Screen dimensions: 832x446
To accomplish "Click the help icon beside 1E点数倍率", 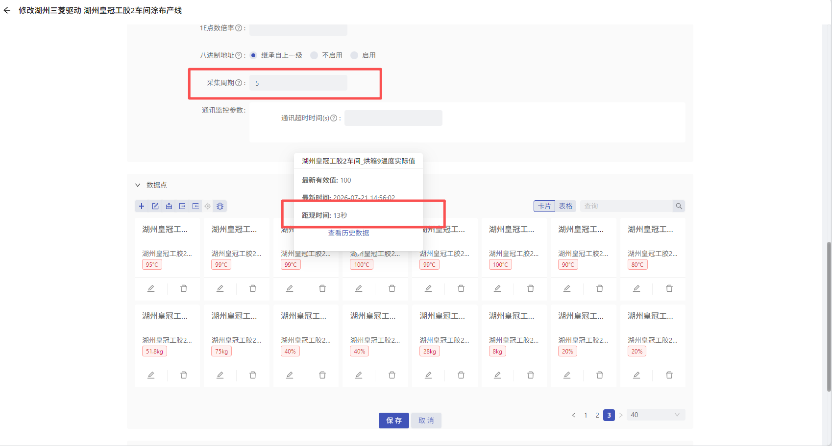I will coord(239,28).
